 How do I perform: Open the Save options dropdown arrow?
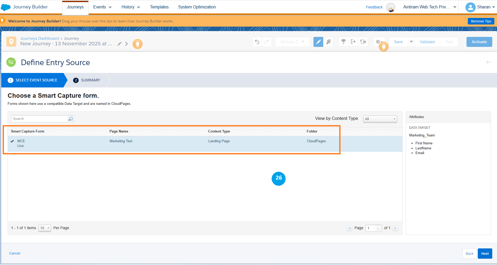411,42
